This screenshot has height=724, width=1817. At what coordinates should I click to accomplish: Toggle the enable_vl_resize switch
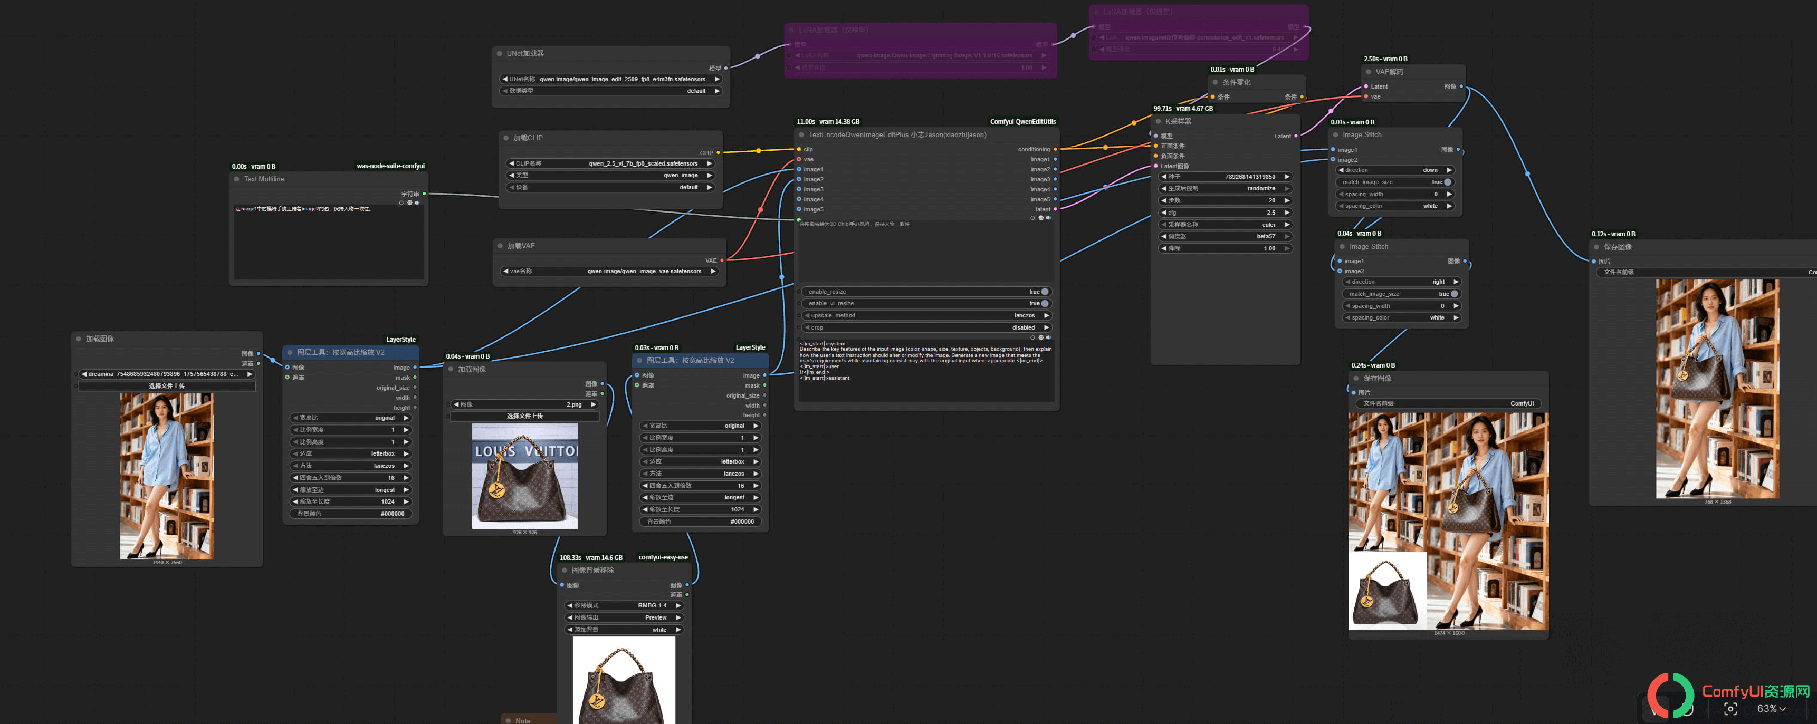[1045, 304]
